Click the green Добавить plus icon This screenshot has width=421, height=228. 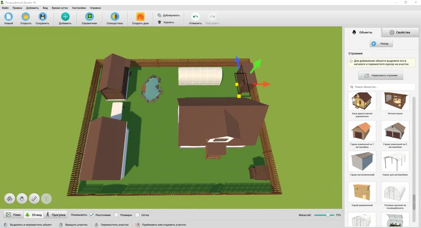pos(65,17)
